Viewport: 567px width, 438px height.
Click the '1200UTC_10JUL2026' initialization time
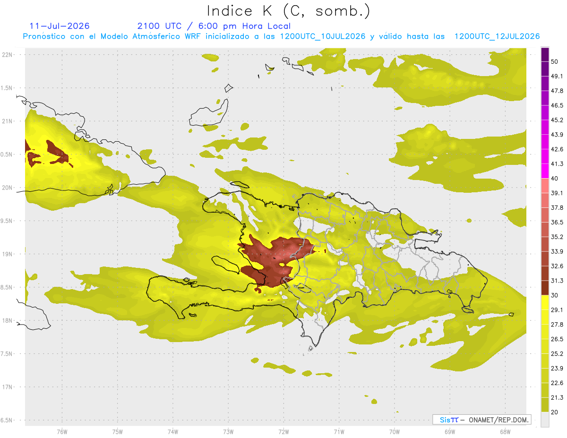pos(323,36)
